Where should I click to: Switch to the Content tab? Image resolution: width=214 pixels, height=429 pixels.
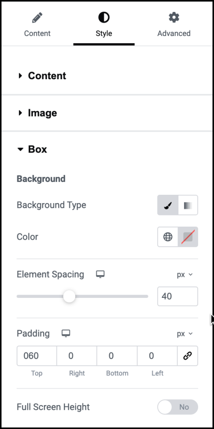[37, 24]
